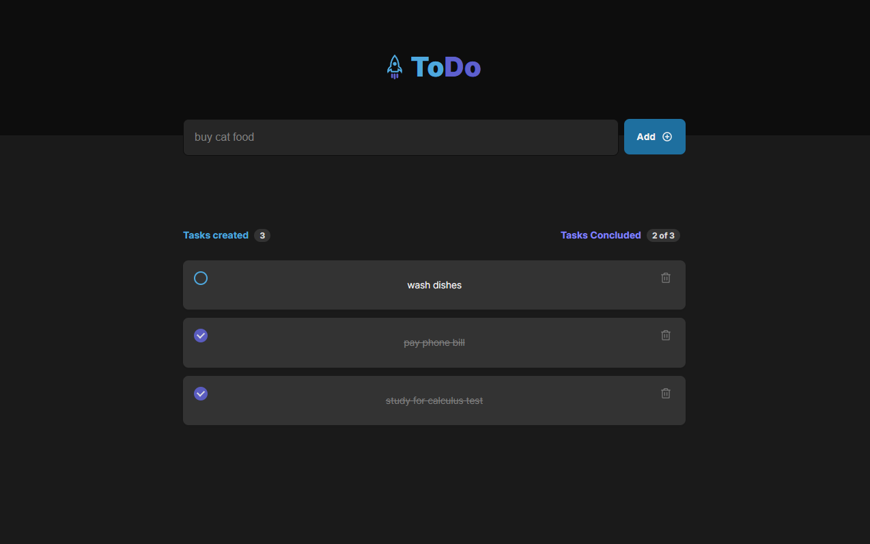Select the pay phone bill task card
The image size is (870, 544).
[x=434, y=342]
